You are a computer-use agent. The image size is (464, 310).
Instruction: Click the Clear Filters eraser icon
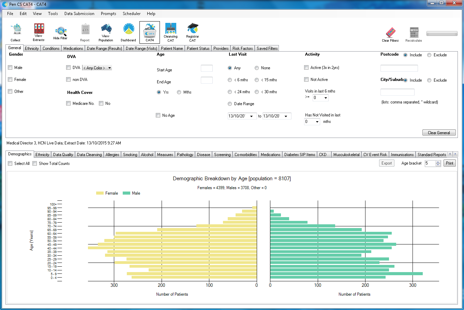pyautogui.click(x=390, y=32)
